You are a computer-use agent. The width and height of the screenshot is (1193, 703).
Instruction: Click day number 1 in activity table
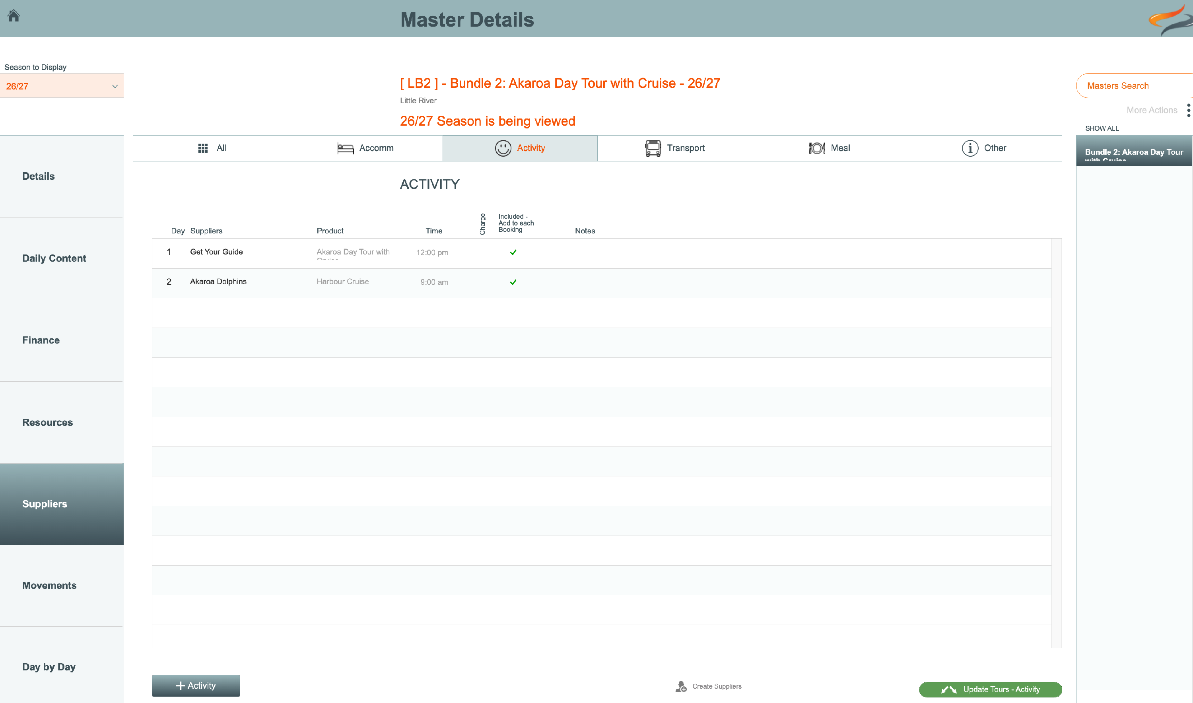[x=169, y=252]
